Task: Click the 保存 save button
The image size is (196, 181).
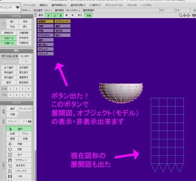Action: coord(25,22)
